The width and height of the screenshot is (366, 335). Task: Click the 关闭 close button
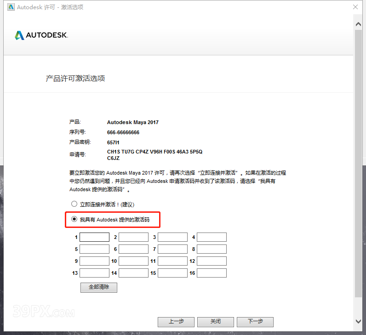216,322
